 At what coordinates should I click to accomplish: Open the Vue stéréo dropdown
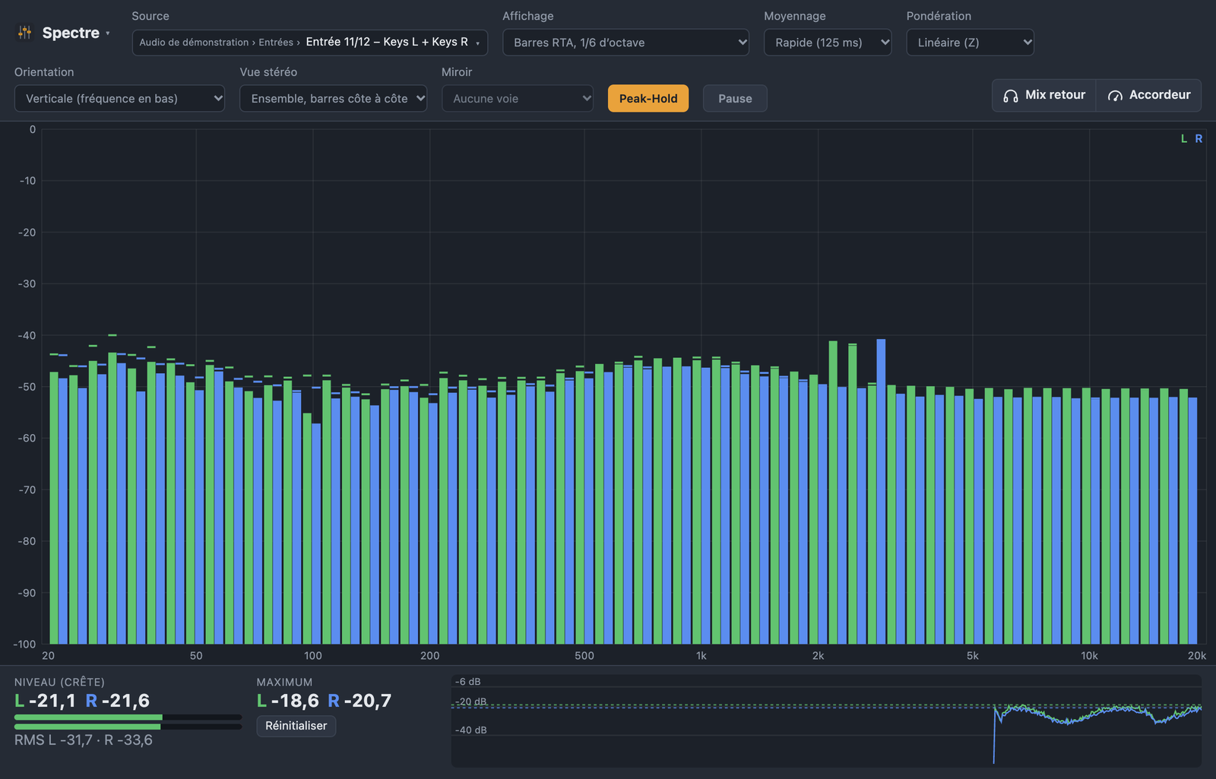point(333,99)
